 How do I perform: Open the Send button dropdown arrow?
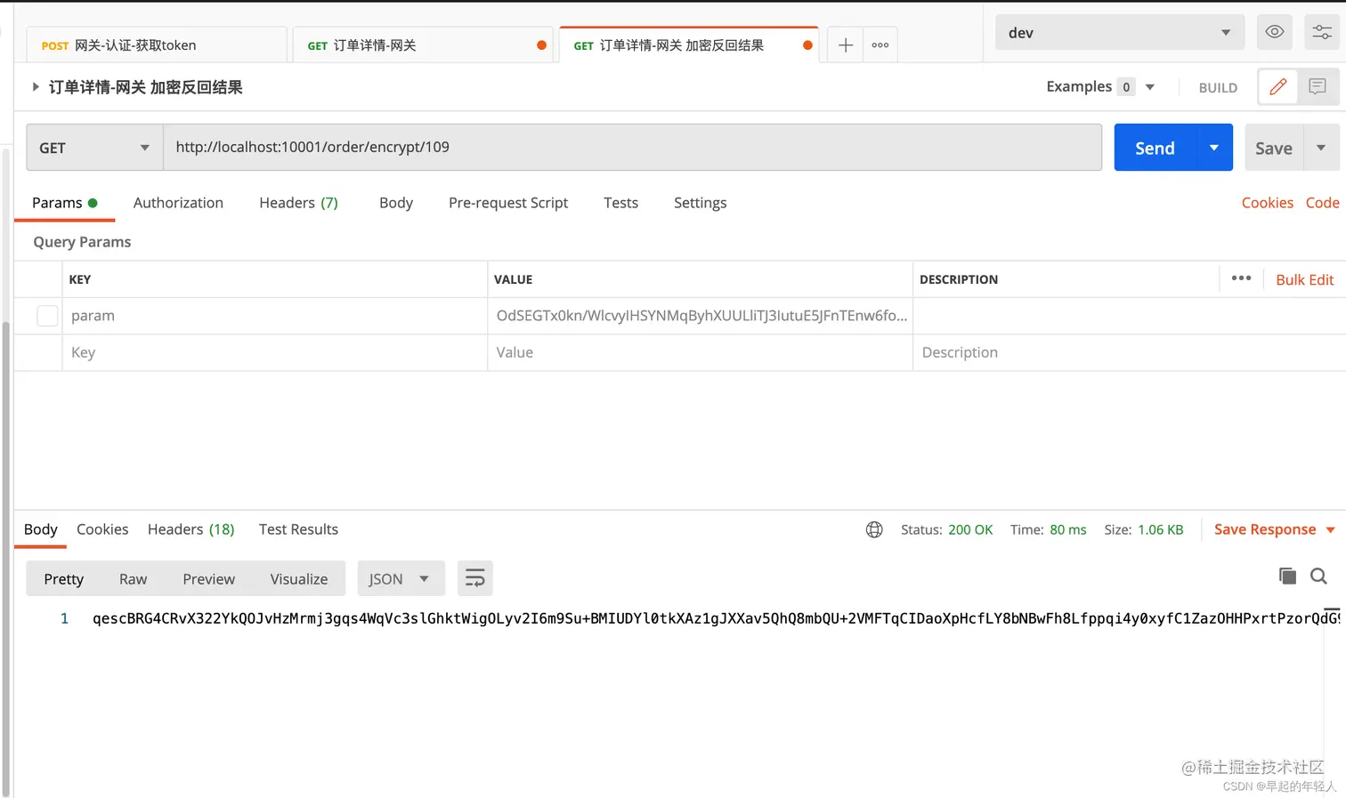(x=1214, y=148)
